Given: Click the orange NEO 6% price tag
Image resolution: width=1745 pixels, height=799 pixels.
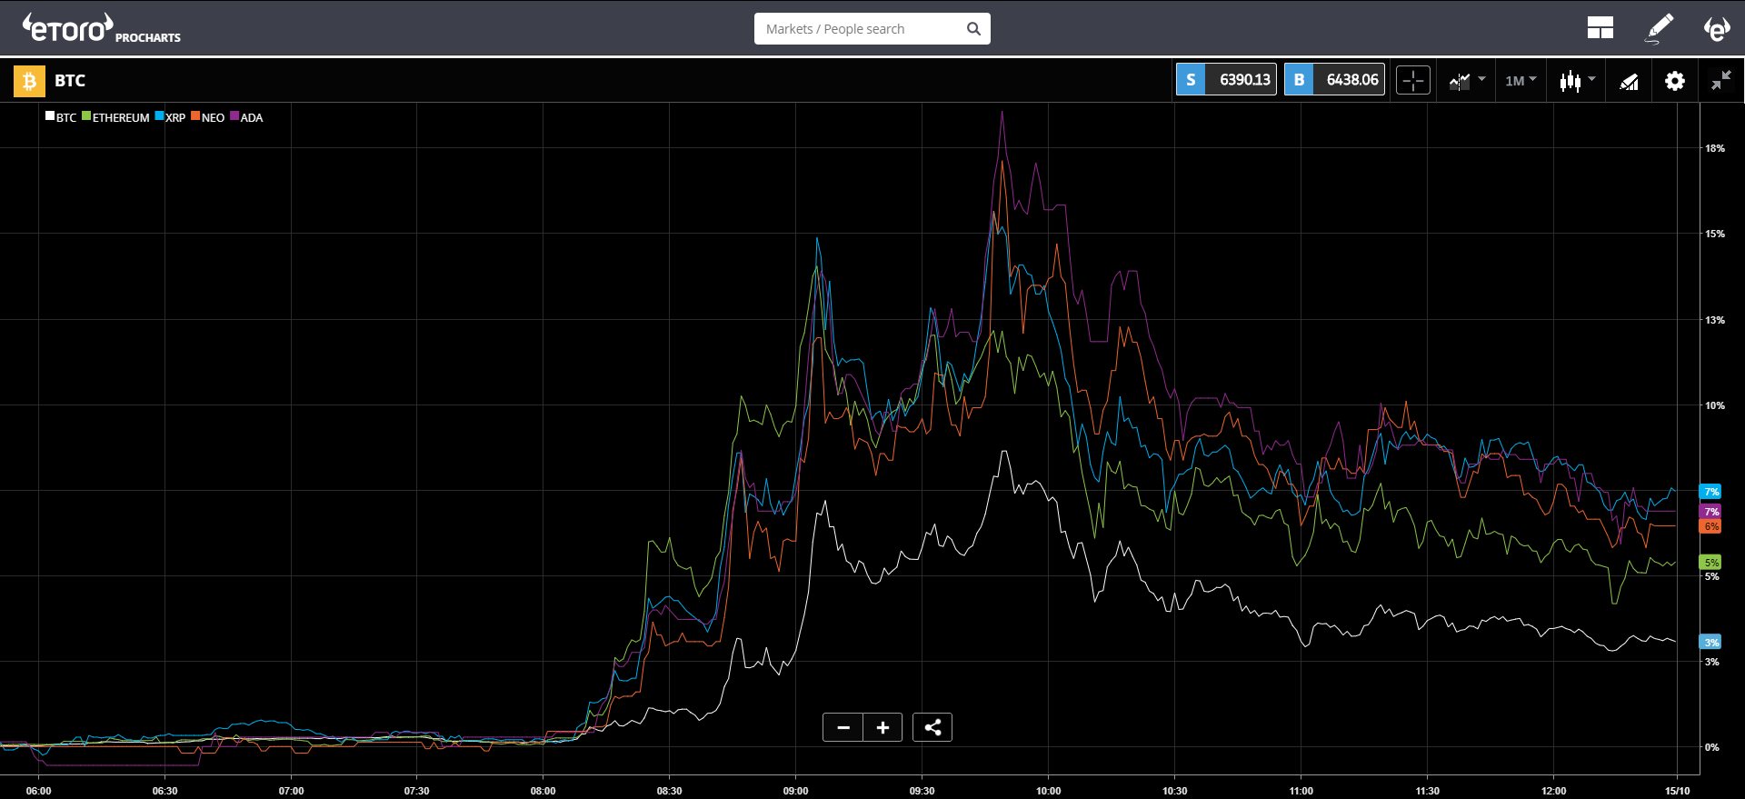Looking at the screenshot, I should click(x=1710, y=526).
